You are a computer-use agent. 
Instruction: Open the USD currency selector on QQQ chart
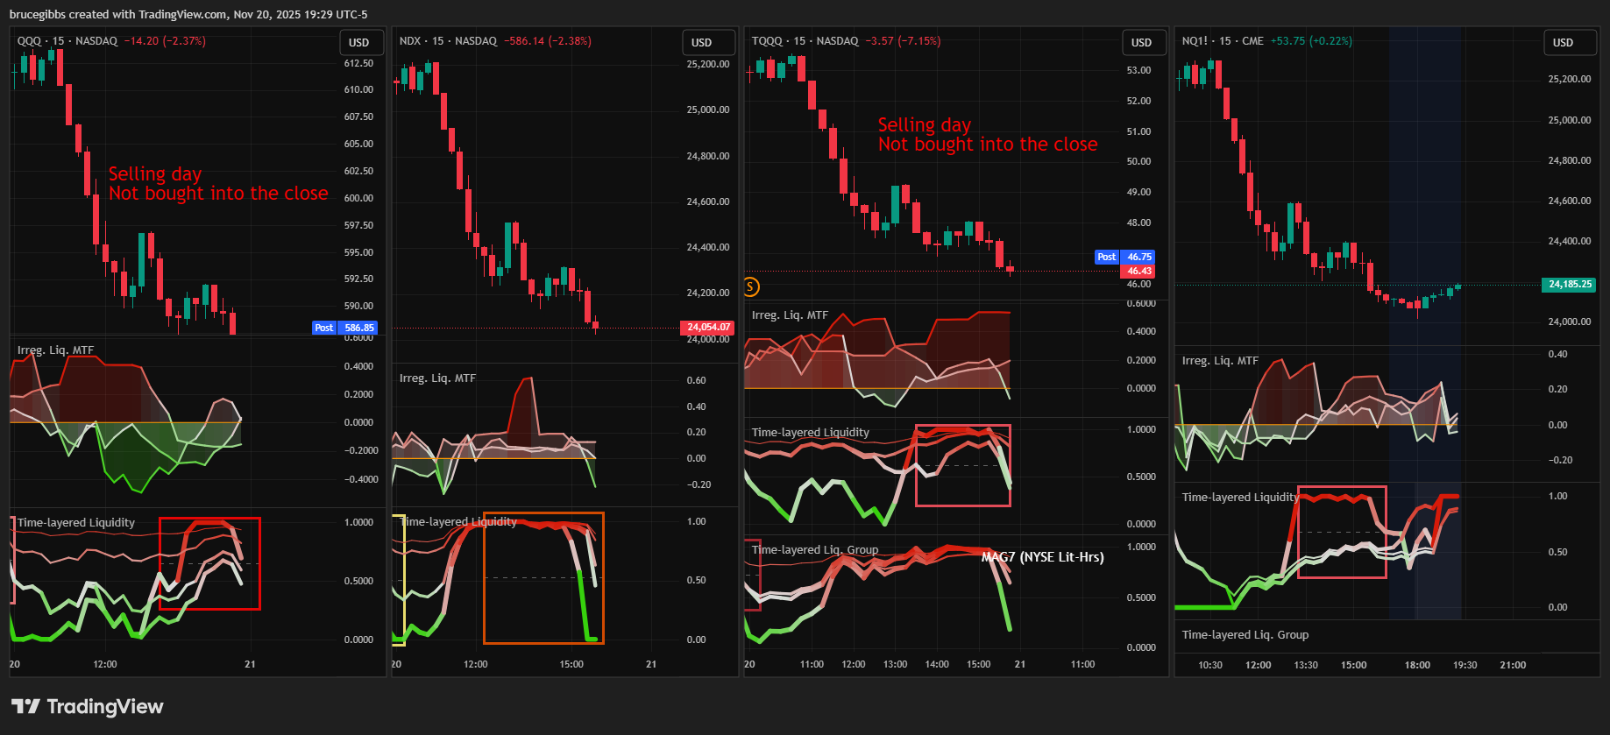coord(359,42)
